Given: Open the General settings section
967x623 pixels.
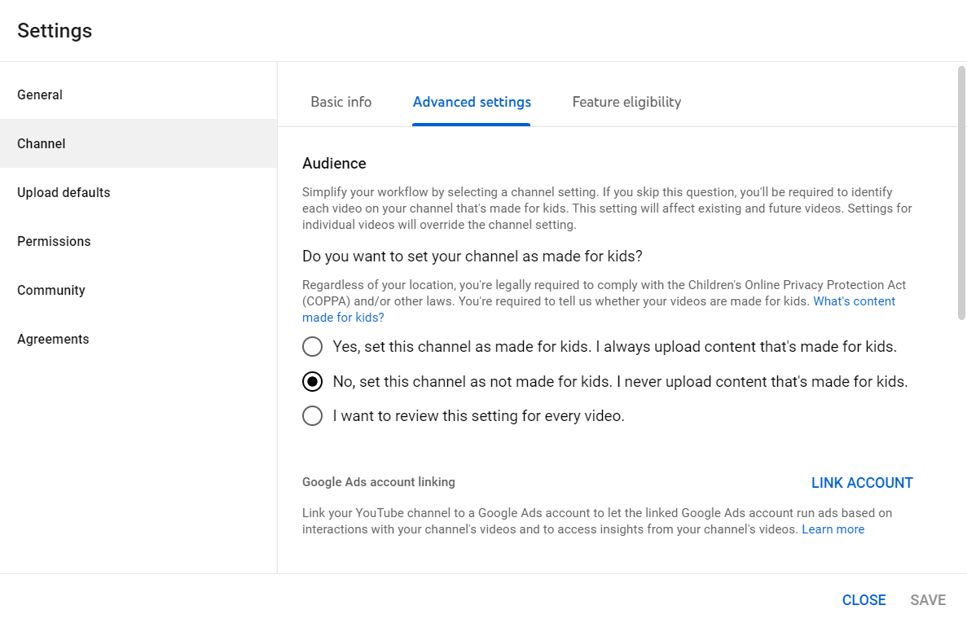Looking at the screenshot, I should point(138,95).
